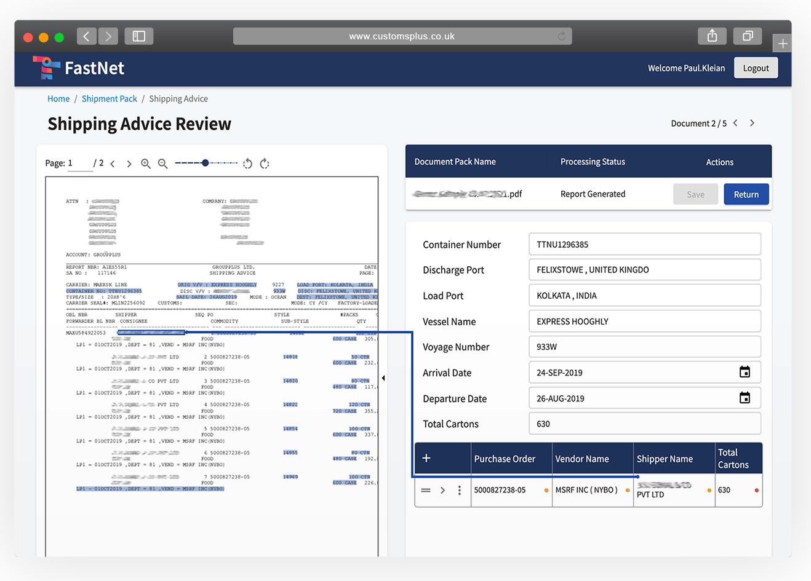This screenshot has width=811, height=581.
Task: Rotate the document page counterclockwise
Action: 247,163
